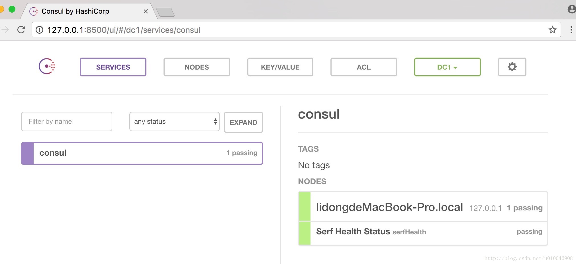
Task: Close the Consul by HashiCorp tab
Action: (x=146, y=11)
